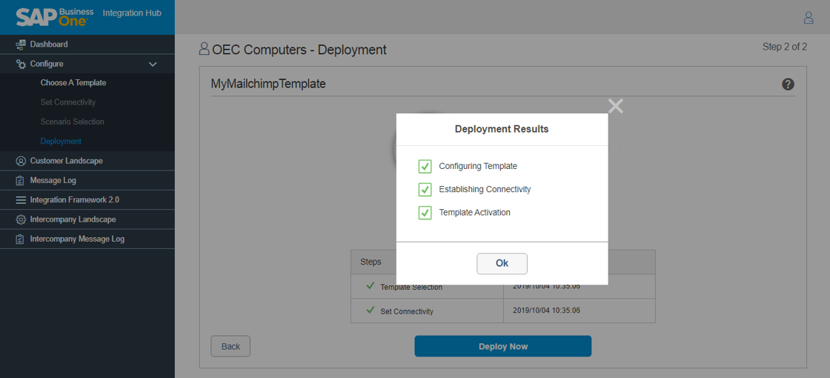Select Choose A Template menu item

point(73,83)
